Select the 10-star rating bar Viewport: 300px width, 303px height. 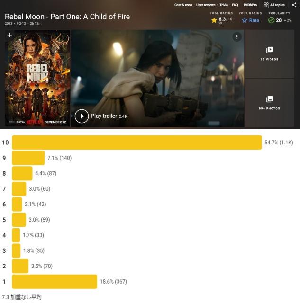136,143
